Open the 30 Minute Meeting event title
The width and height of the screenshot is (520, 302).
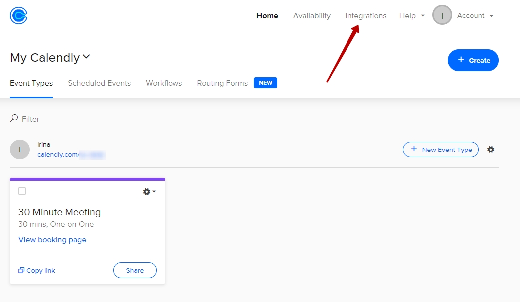point(59,212)
